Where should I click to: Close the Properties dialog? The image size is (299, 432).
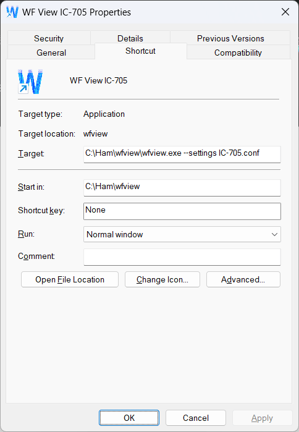point(285,12)
